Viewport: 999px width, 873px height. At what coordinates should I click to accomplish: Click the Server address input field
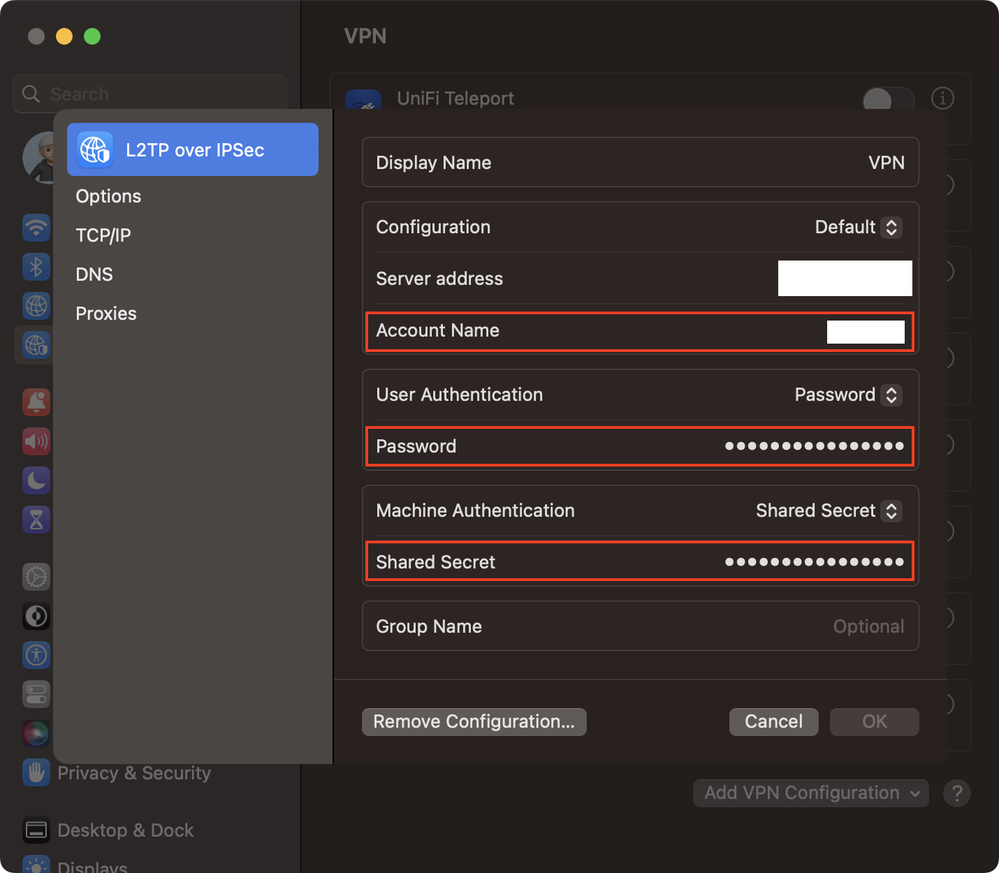(x=845, y=278)
